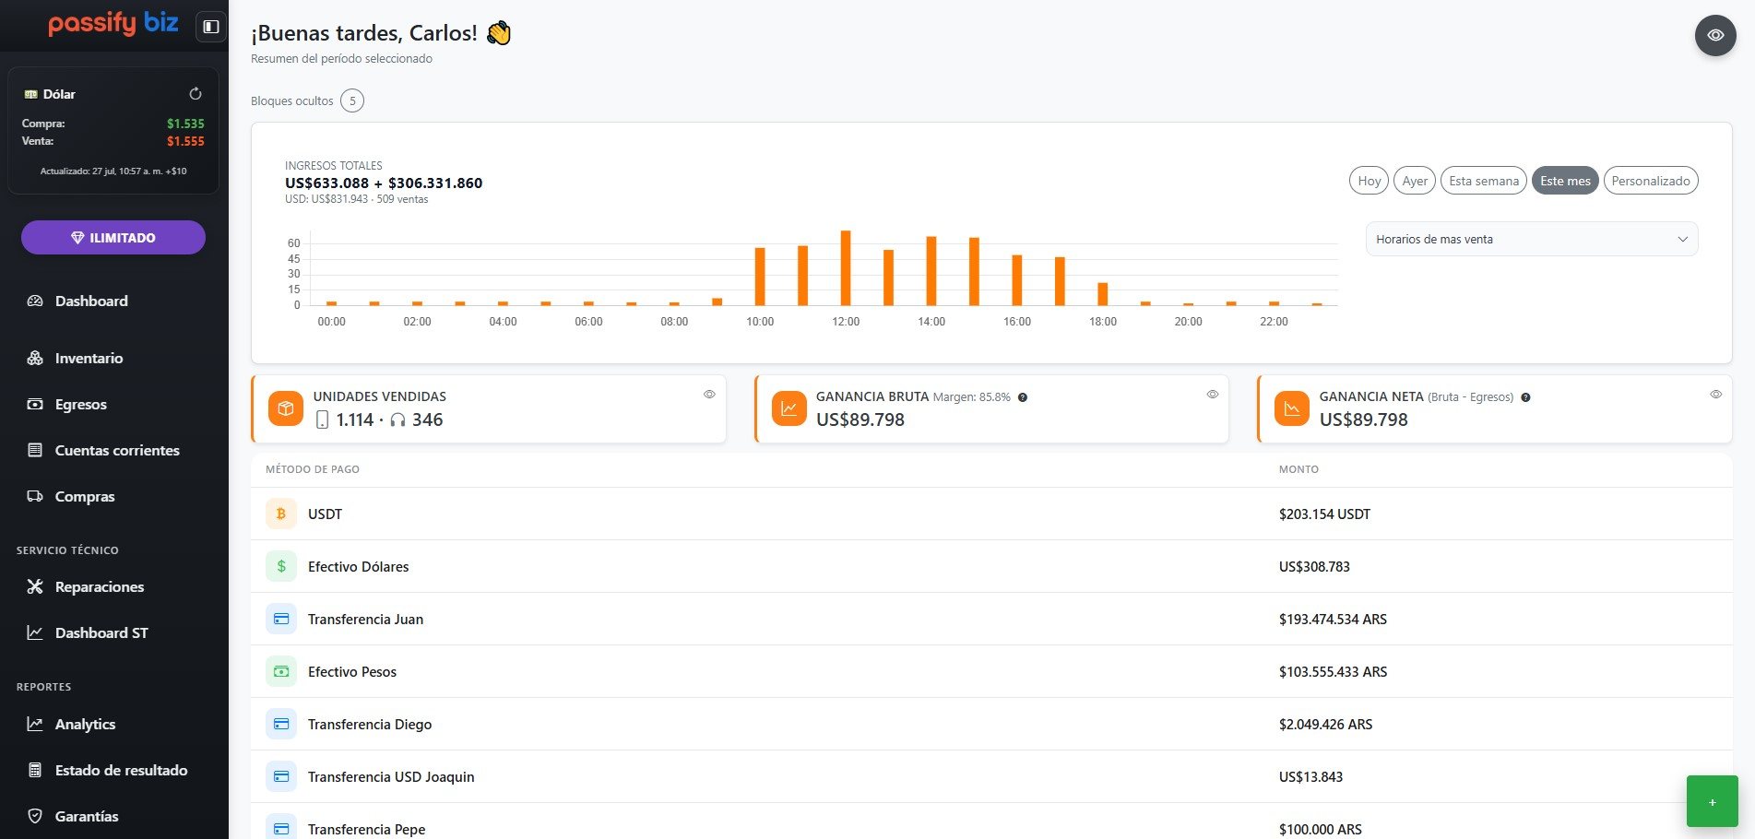Click the Efectivo Dólares row label
The width and height of the screenshot is (1755, 839).
pyautogui.click(x=358, y=567)
